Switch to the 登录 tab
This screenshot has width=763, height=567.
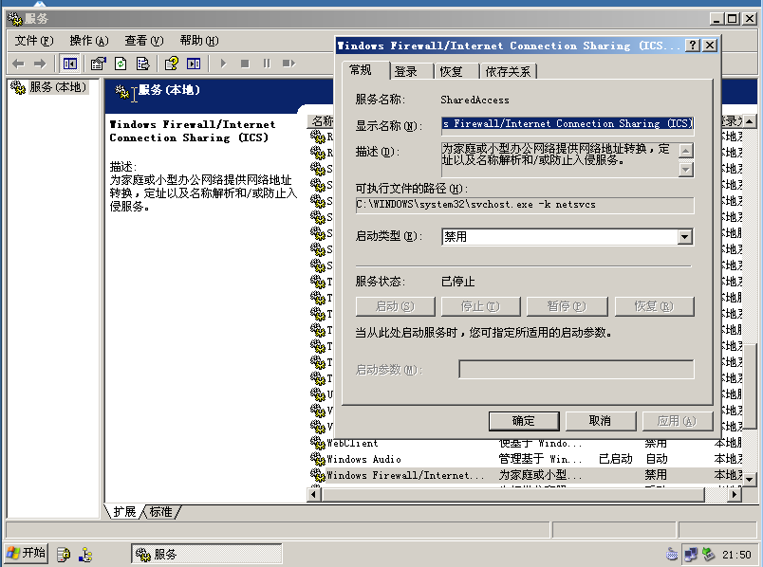point(405,70)
